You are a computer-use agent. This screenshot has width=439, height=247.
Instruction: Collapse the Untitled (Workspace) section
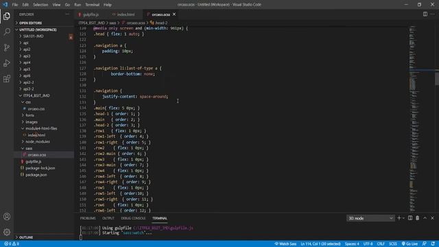(38, 30)
